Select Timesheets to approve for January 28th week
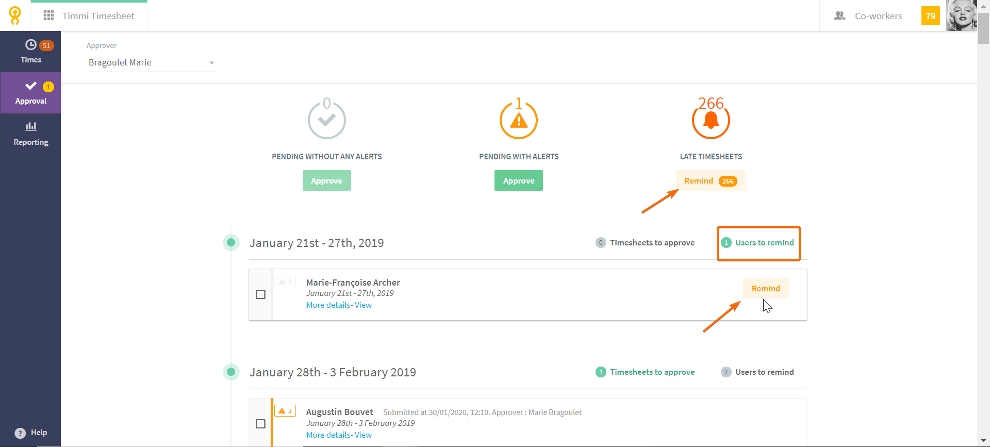Screen dimensions: 990x447 [x=645, y=372]
